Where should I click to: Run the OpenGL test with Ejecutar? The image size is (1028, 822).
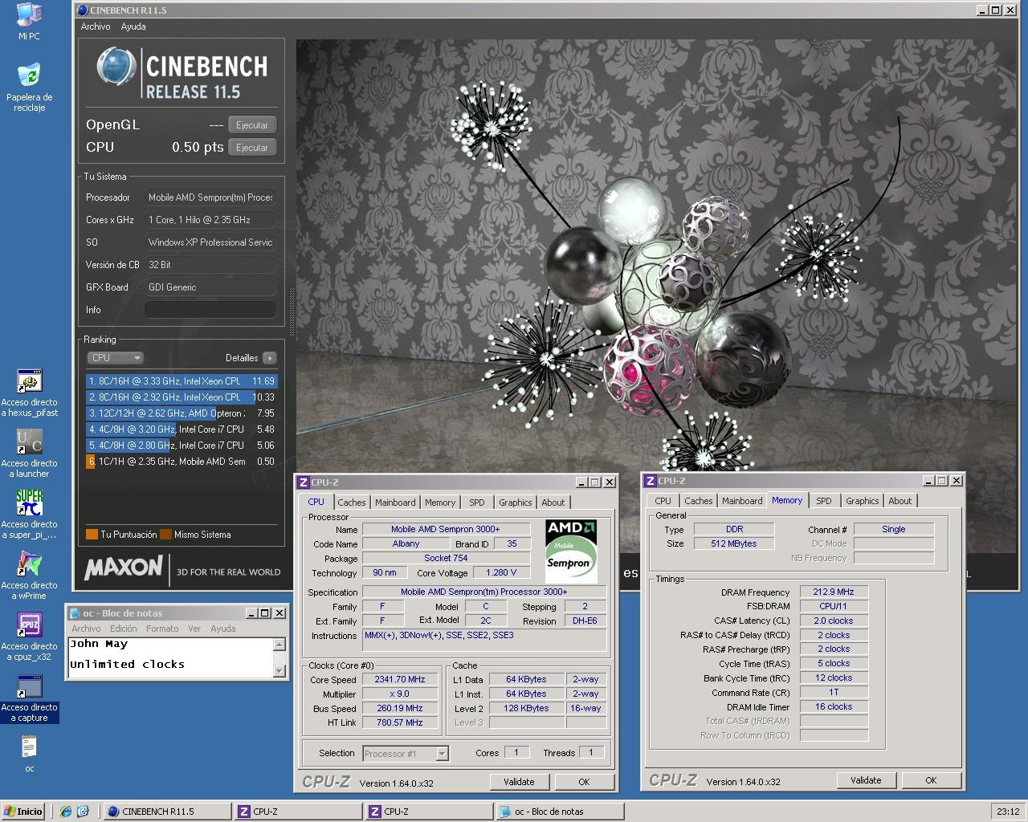pyautogui.click(x=251, y=125)
